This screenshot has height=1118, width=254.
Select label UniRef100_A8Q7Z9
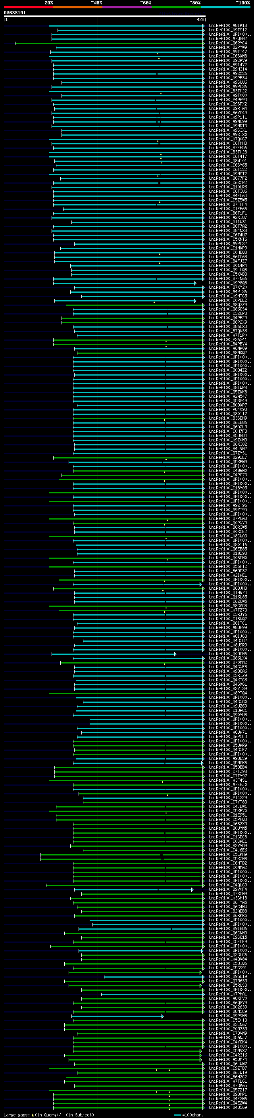(x=228, y=305)
